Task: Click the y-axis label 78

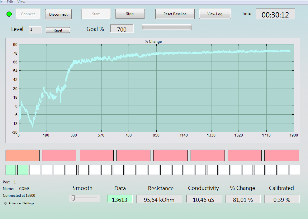Action: (15, 53)
